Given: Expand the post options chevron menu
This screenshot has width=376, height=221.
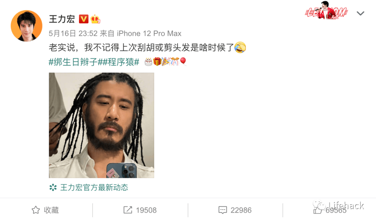Looking at the screenshot, I should coord(360,14).
